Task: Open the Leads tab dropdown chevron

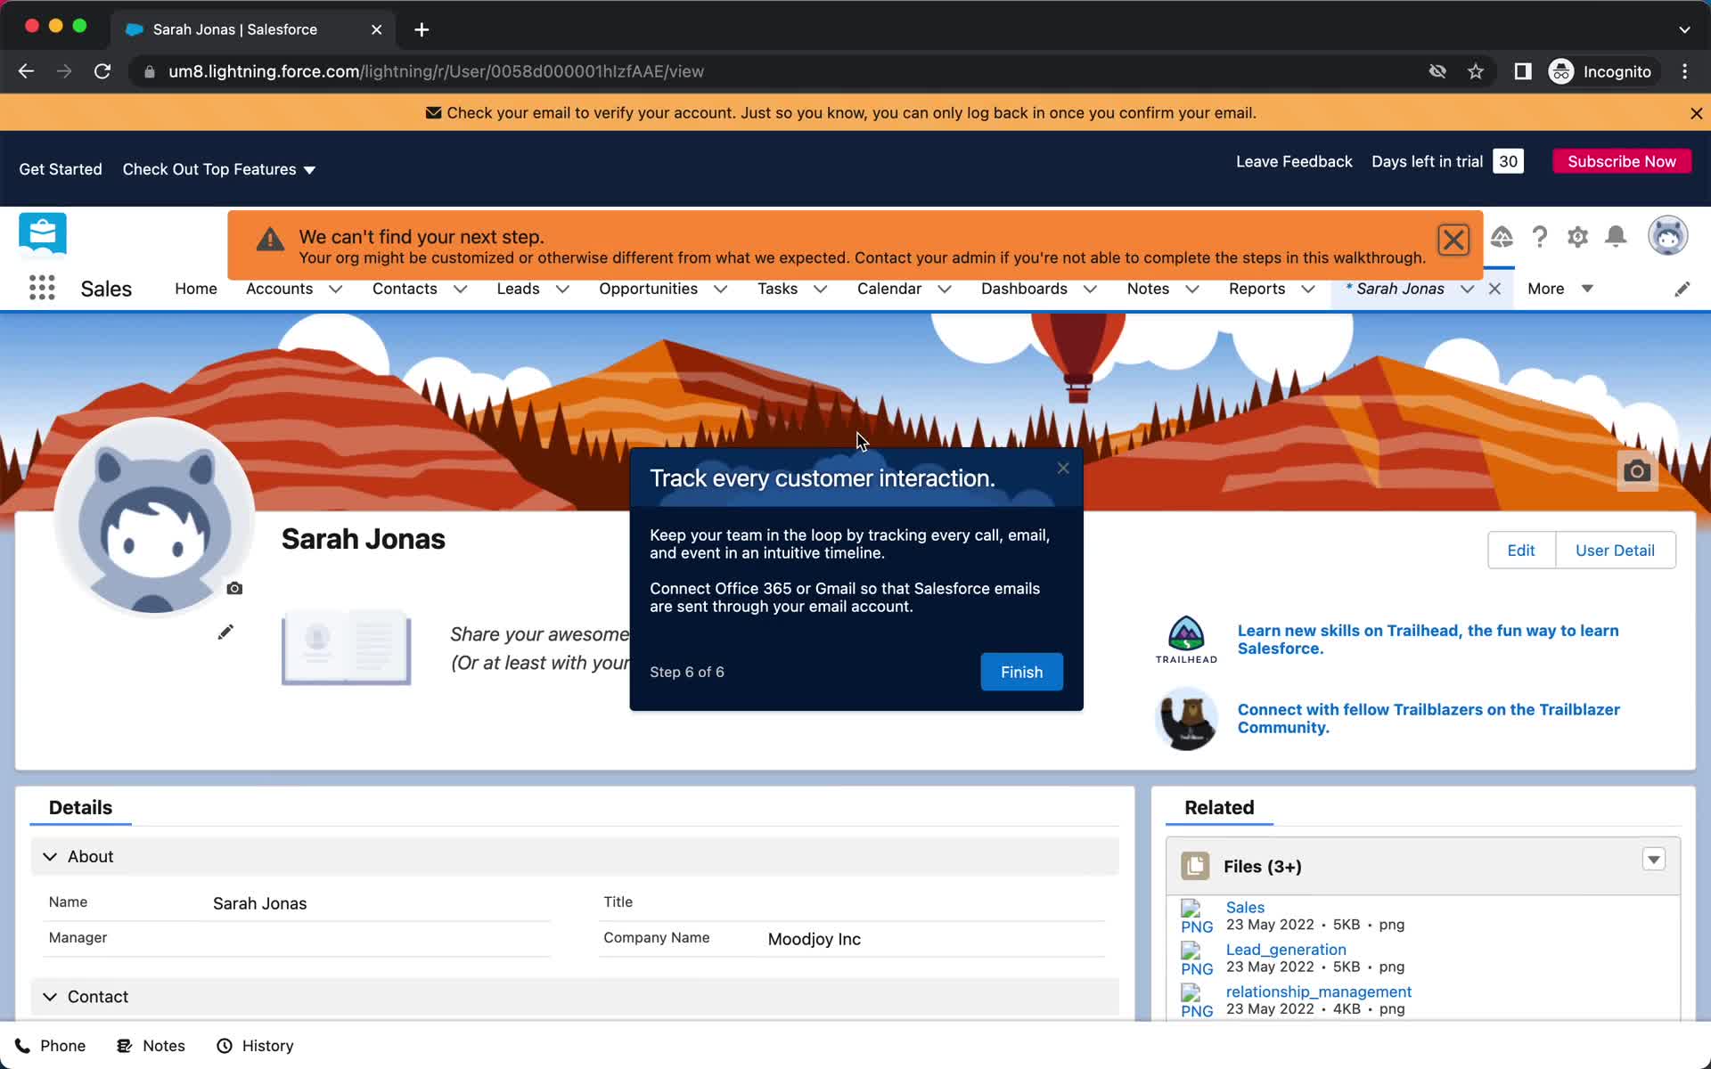Action: [562, 289]
